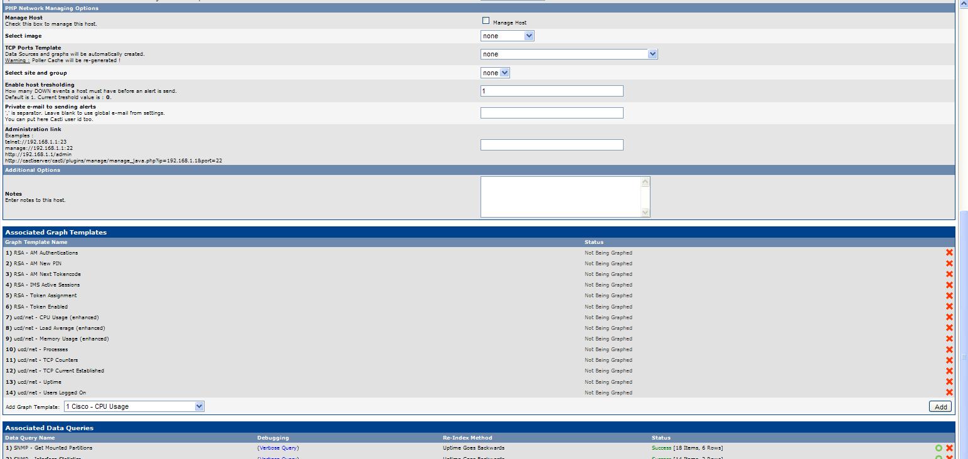Click Not Being Graphed for ucd/net - Processes
The image size is (968, 459).
coord(609,349)
